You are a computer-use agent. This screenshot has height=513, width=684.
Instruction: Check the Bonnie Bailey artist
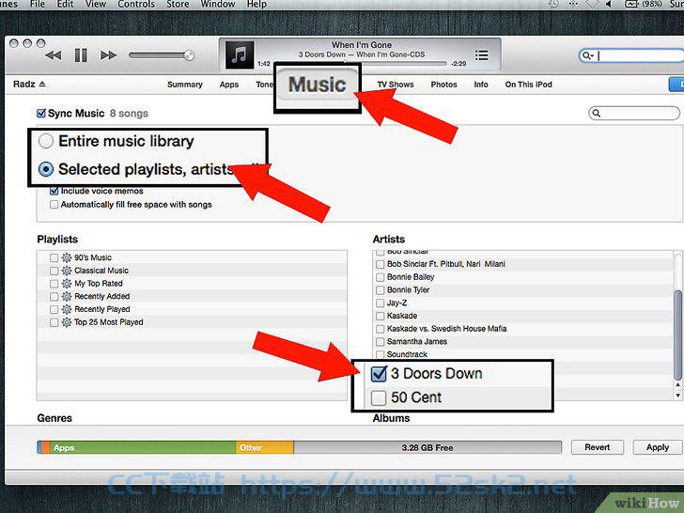(x=380, y=277)
